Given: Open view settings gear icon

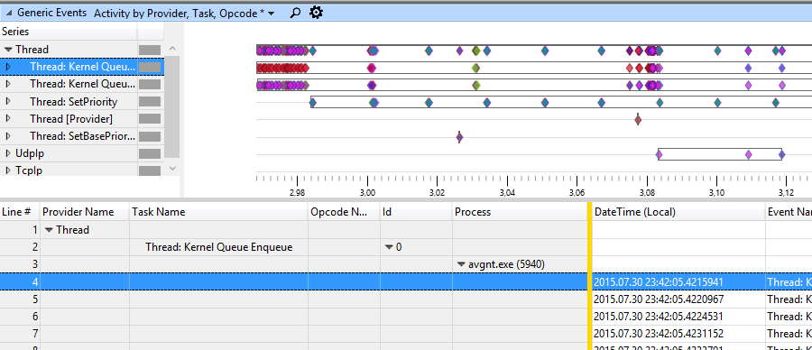Looking at the screenshot, I should tap(316, 13).
